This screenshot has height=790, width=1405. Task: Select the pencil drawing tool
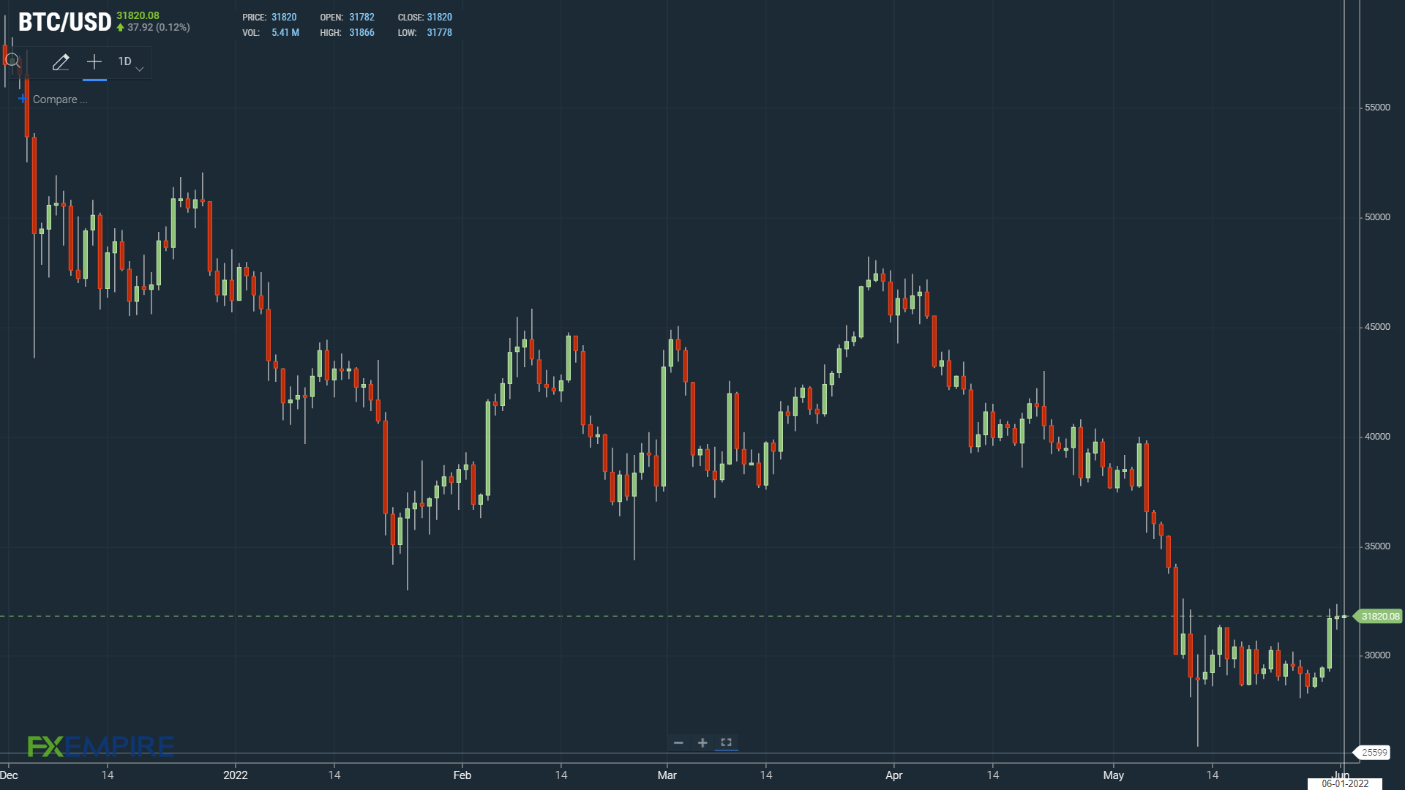point(61,62)
